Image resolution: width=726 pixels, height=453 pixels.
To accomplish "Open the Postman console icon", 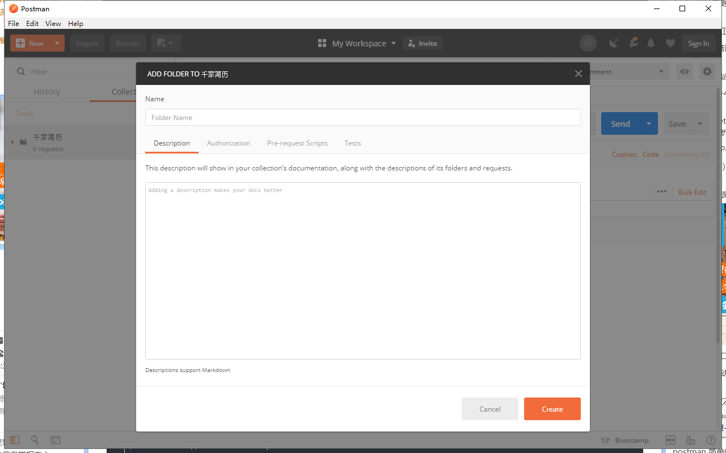I will (x=56, y=440).
